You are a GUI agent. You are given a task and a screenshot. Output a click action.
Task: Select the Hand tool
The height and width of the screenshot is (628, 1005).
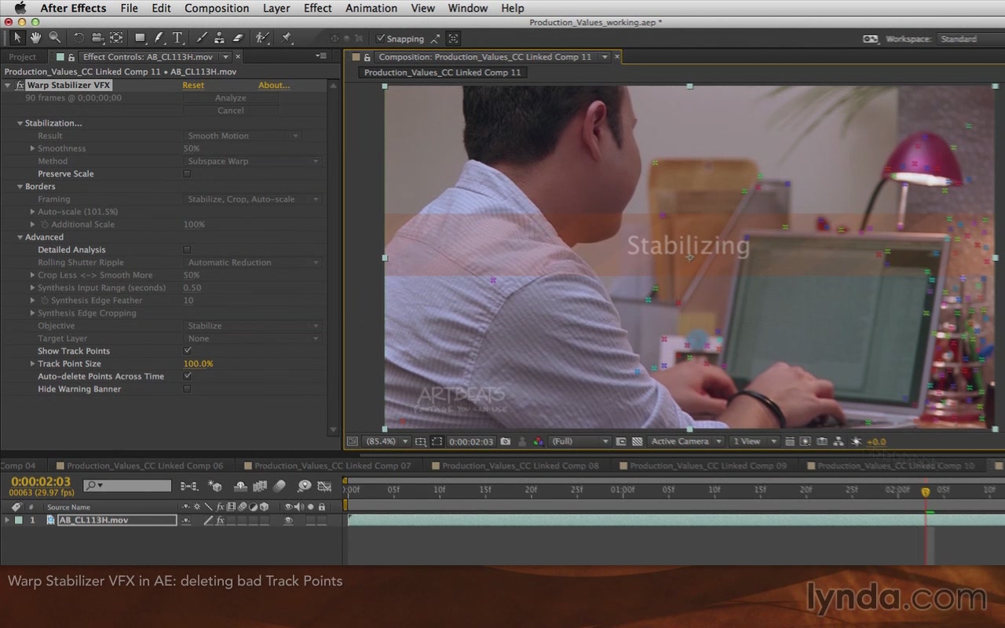(x=36, y=38)
